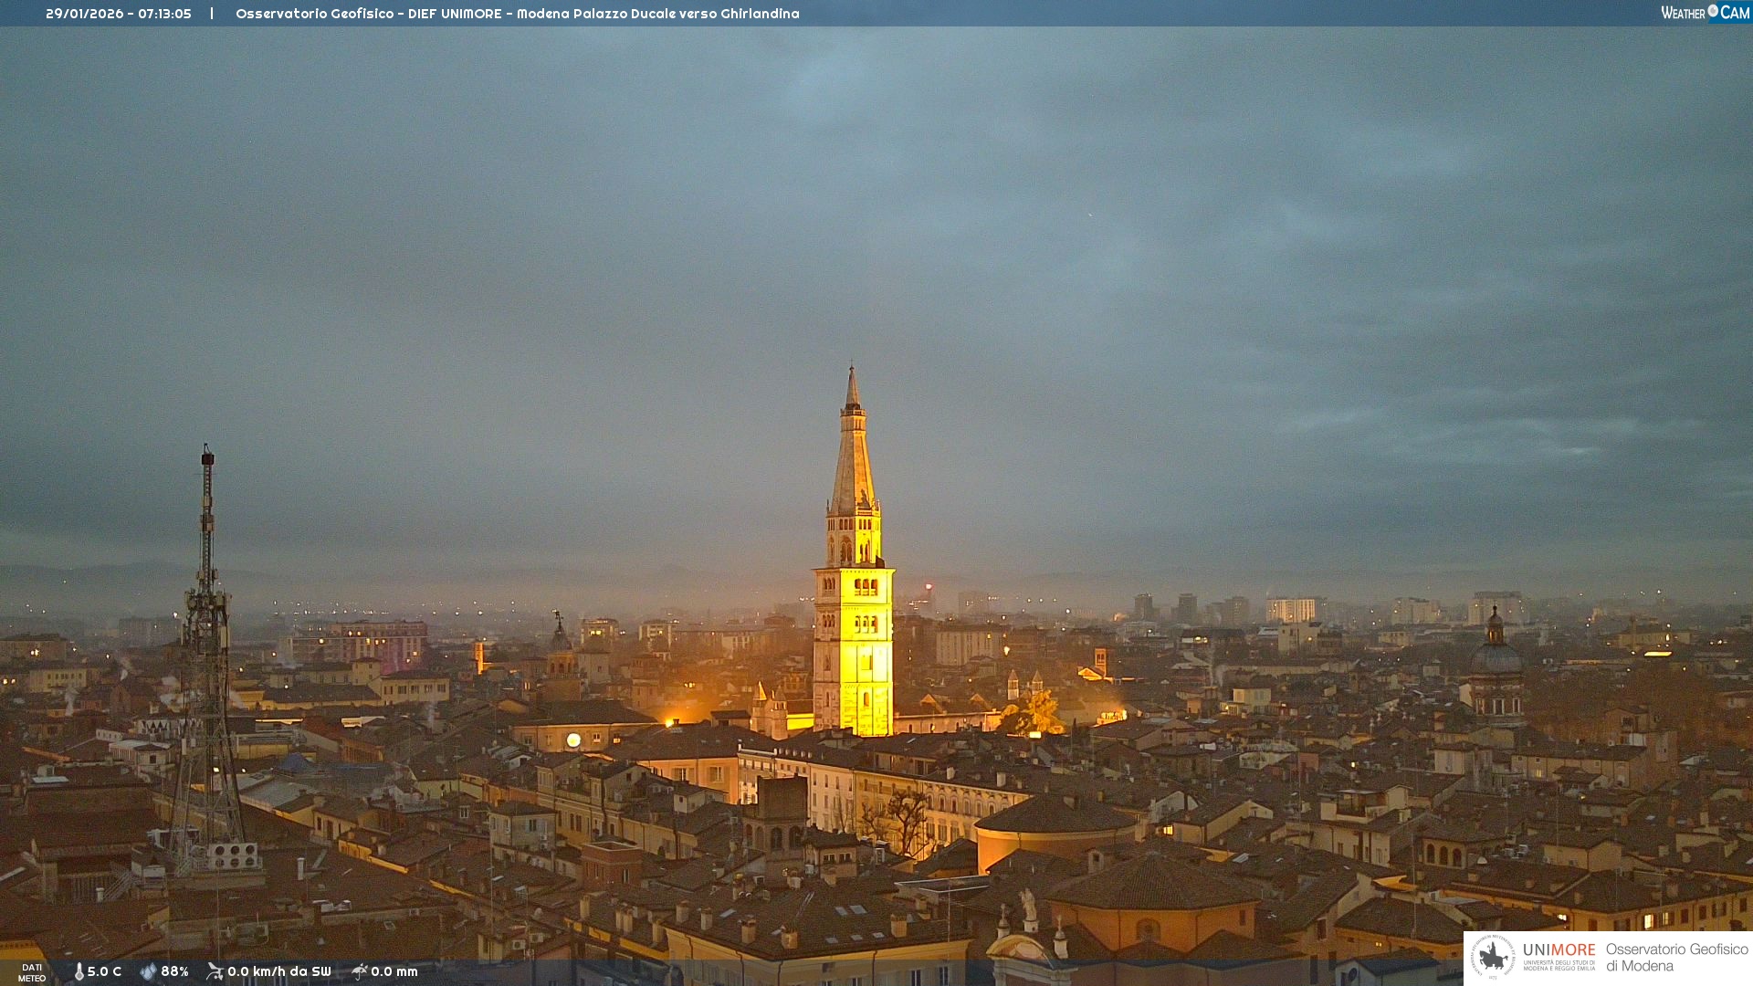The height and width of the screenshot is (986, 1753).
Task: Click the 5.0 C temperature reading
Action: [x=104, y=971]
